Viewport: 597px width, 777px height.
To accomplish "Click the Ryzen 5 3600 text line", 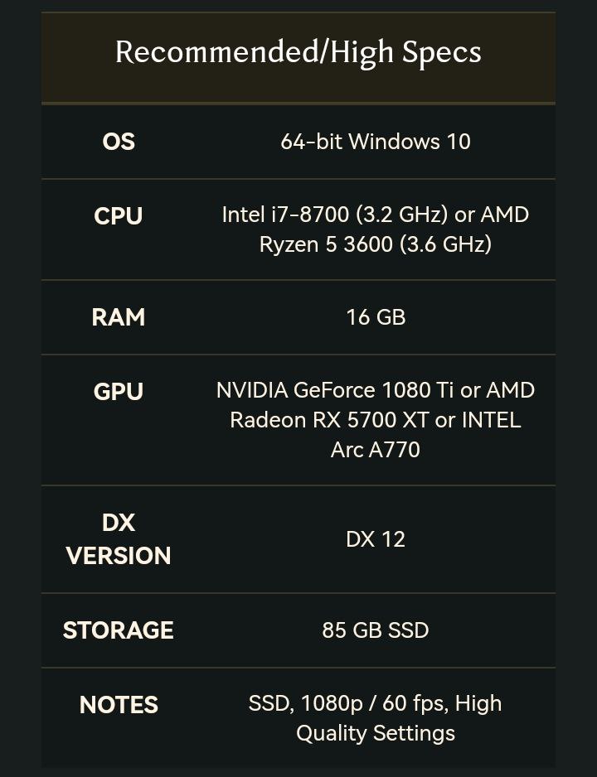I will (376, 244).
